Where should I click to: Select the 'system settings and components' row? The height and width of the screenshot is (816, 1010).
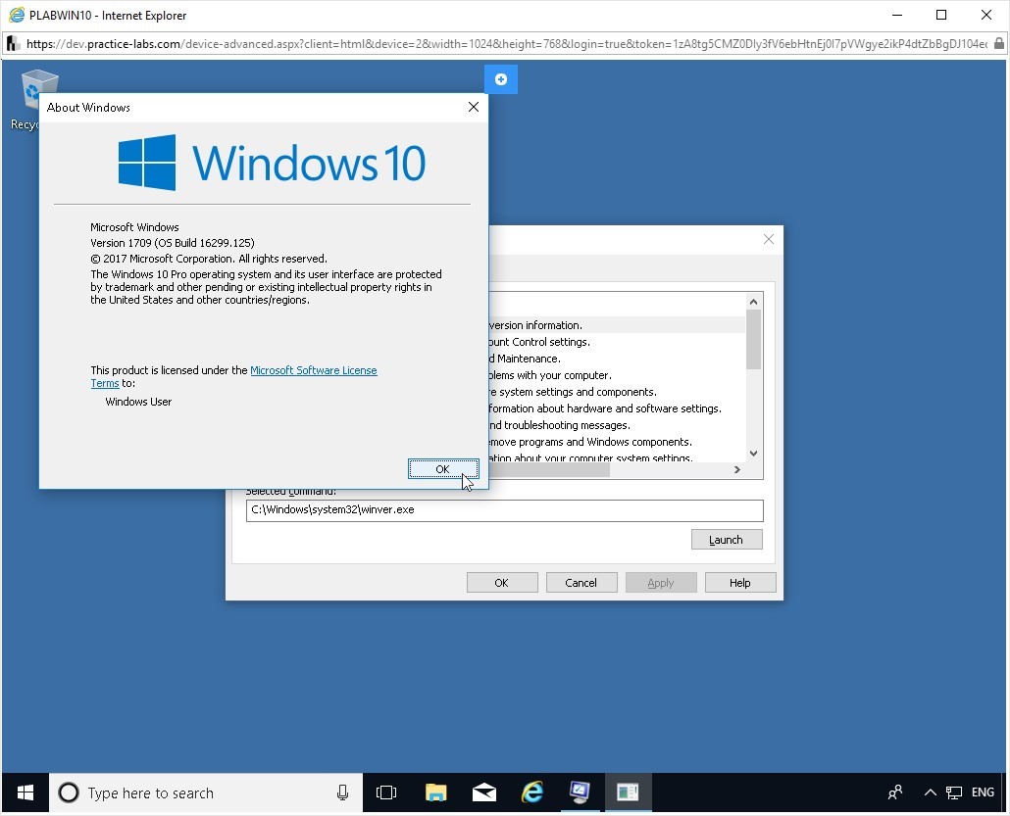[617, 392]
